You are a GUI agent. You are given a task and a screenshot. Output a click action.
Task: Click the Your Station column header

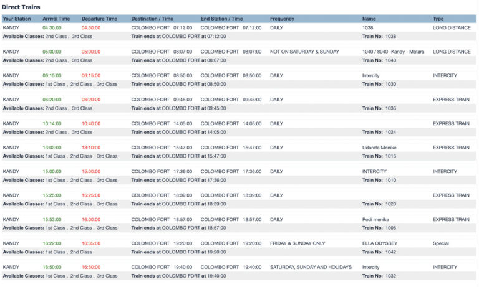click(17, 19)
